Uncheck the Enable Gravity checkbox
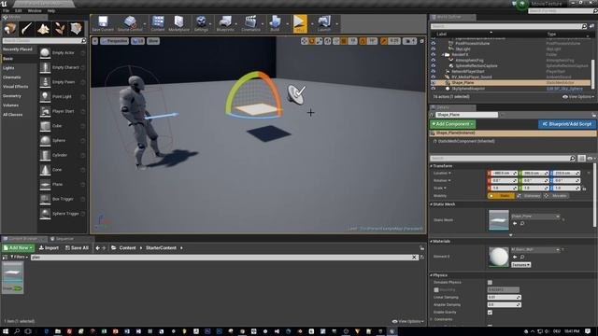 click(490, 313)
